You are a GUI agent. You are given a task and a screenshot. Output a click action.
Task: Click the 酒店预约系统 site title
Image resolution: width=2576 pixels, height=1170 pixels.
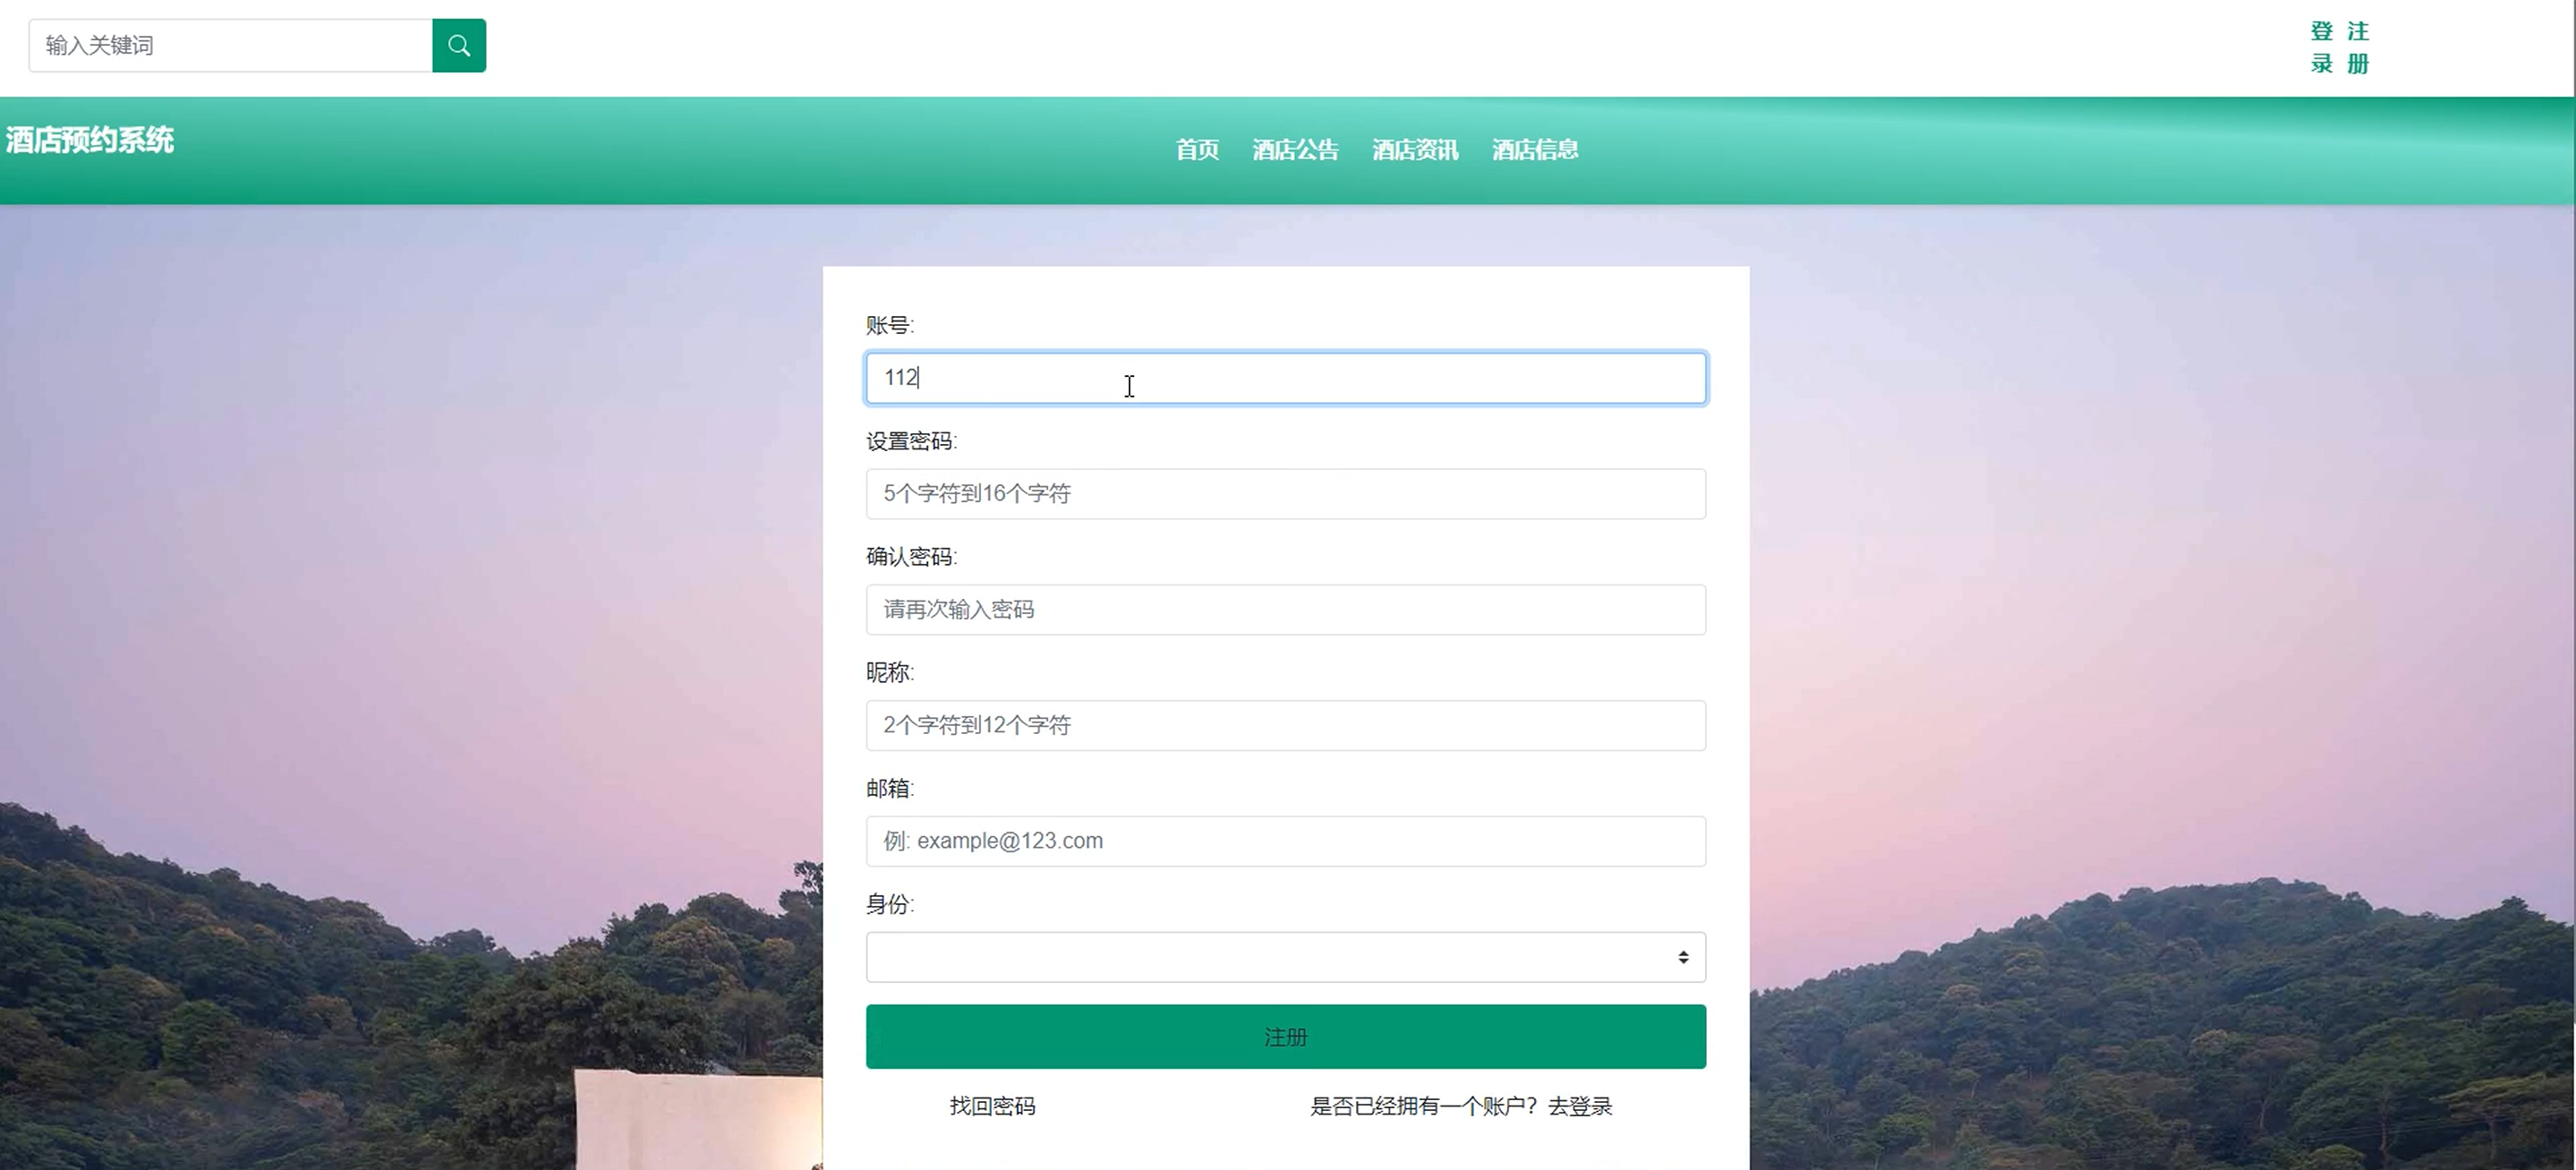(x=90, y=140)
